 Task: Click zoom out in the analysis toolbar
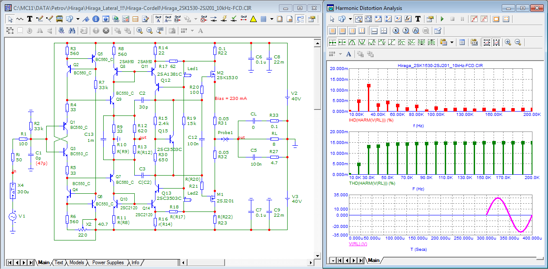coord(518,42)
